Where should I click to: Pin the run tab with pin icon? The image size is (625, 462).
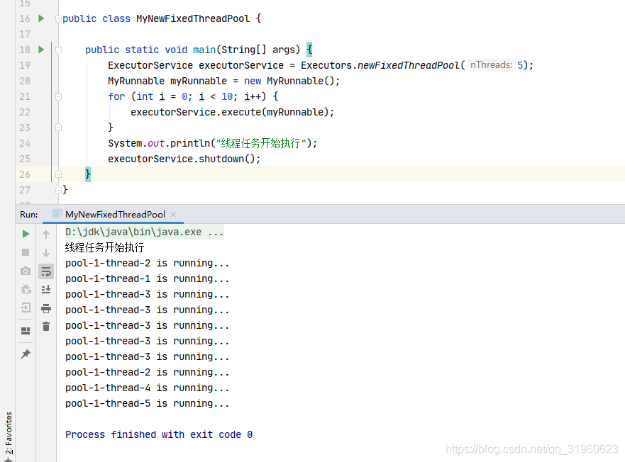[26, 354]
